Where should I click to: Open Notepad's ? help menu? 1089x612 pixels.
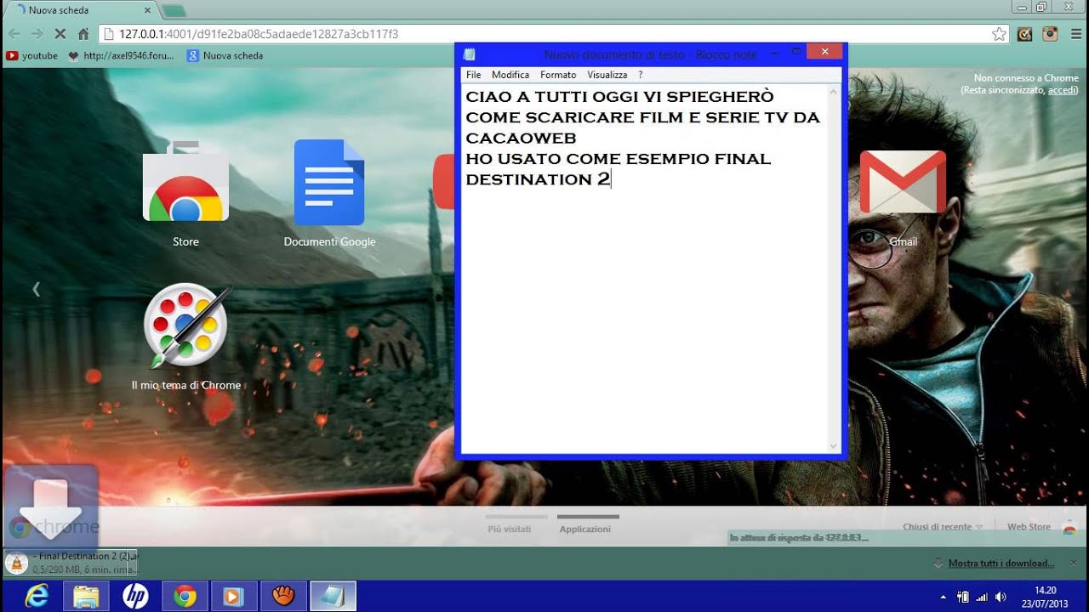pos(640,75)
